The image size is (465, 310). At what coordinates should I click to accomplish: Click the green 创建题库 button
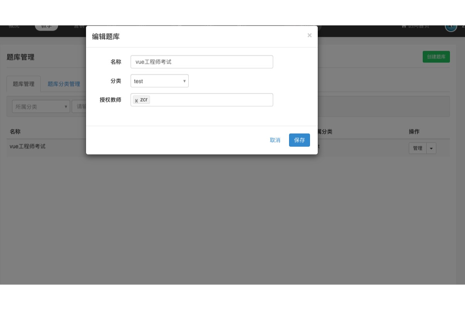tap(436, 57)
